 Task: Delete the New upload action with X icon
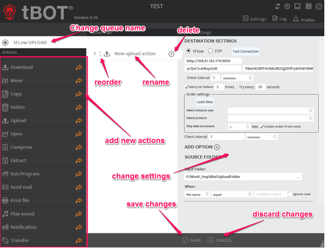tap(171, 54)
